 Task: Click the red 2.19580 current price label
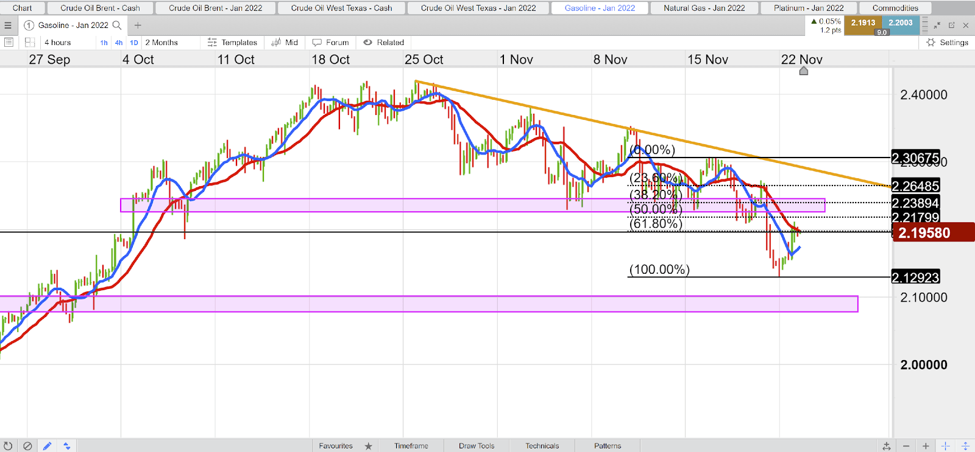tap(933, 232)
